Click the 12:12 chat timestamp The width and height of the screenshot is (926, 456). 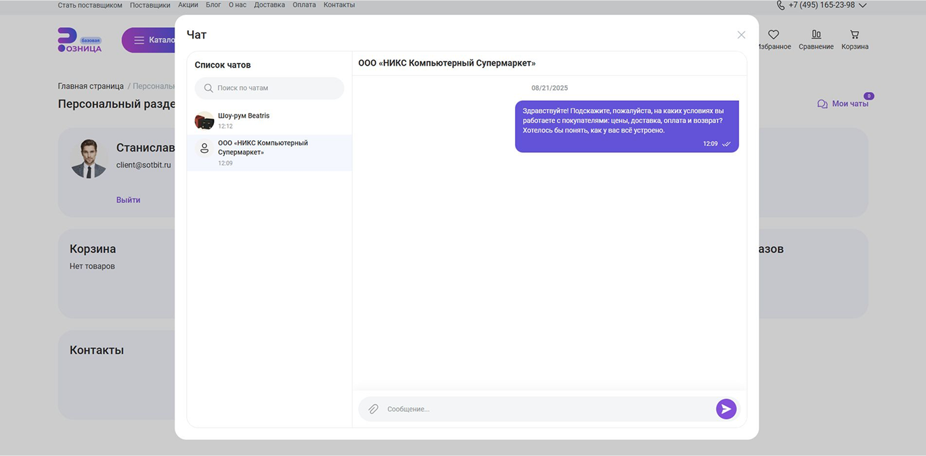click(x=225, y=127)
